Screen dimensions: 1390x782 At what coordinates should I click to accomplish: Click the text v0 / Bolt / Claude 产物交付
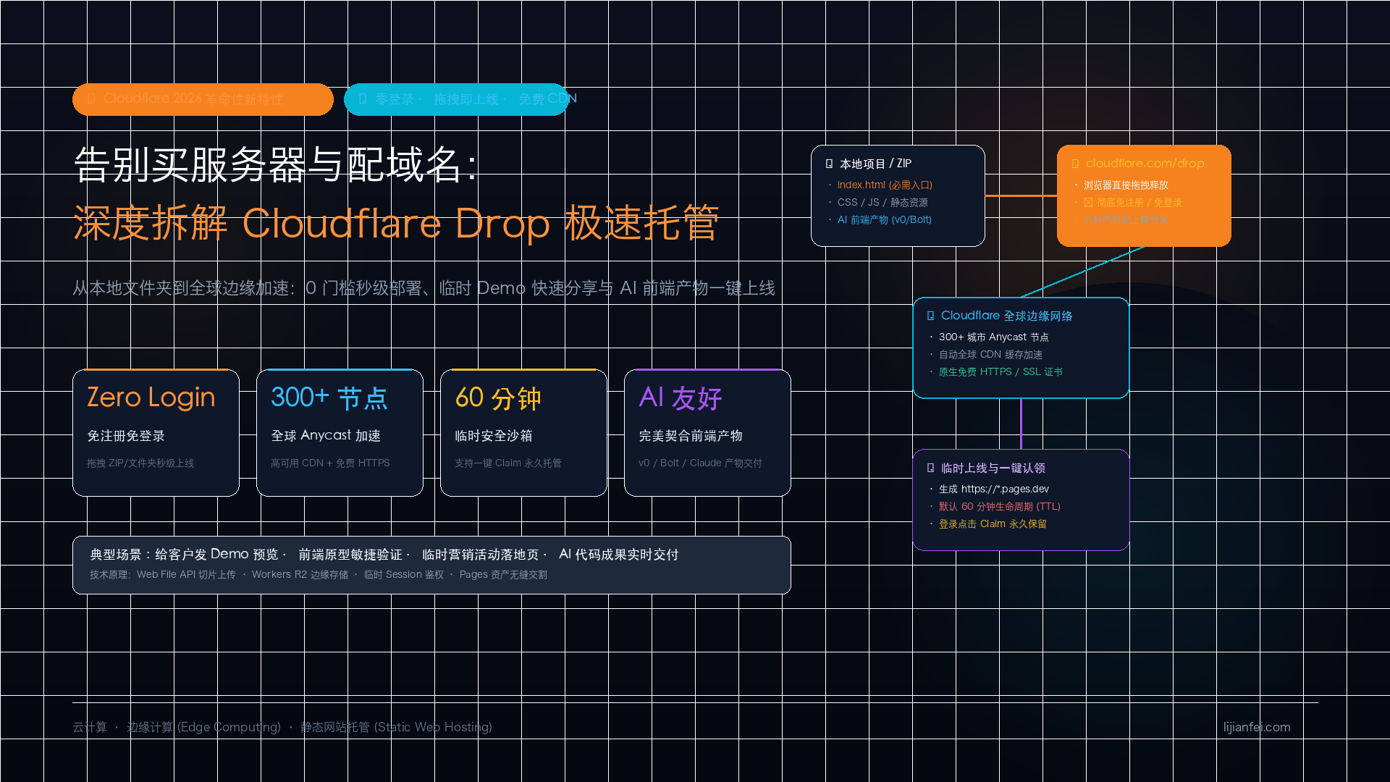(x=700, y=463)
